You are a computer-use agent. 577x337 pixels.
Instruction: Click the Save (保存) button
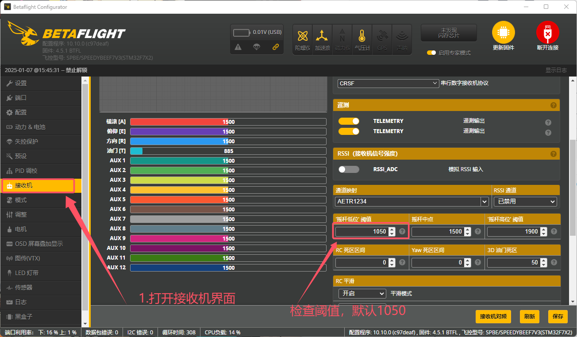[x=558, y=316]
